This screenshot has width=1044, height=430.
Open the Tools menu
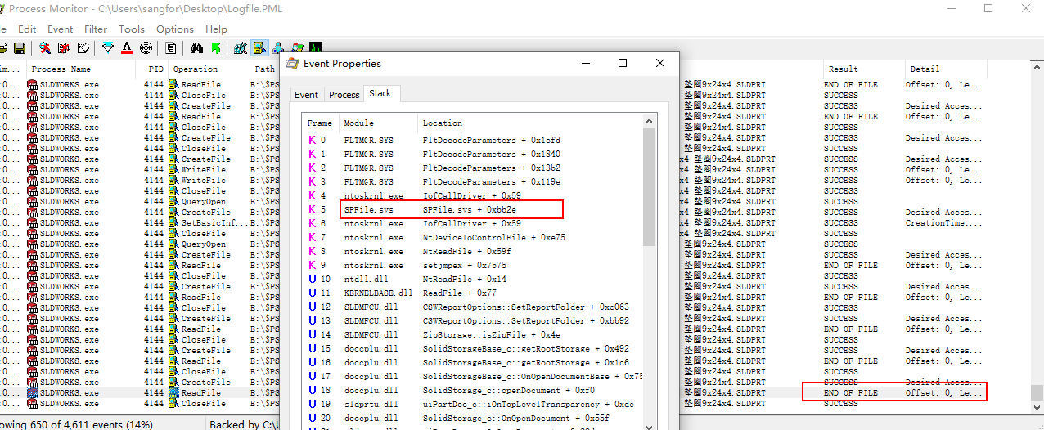click(131, 29)
